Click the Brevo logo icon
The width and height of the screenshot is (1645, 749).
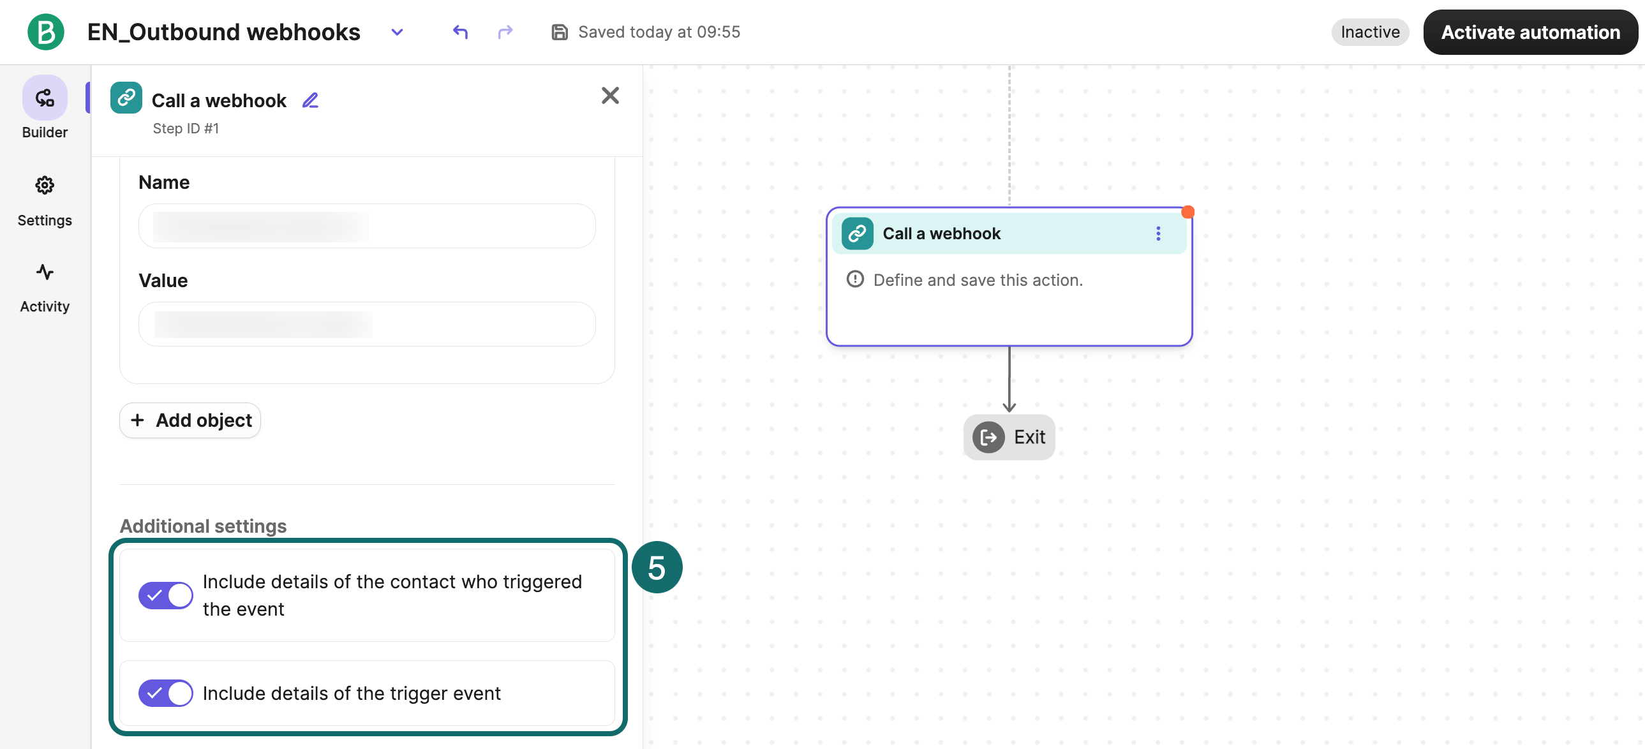45,32
